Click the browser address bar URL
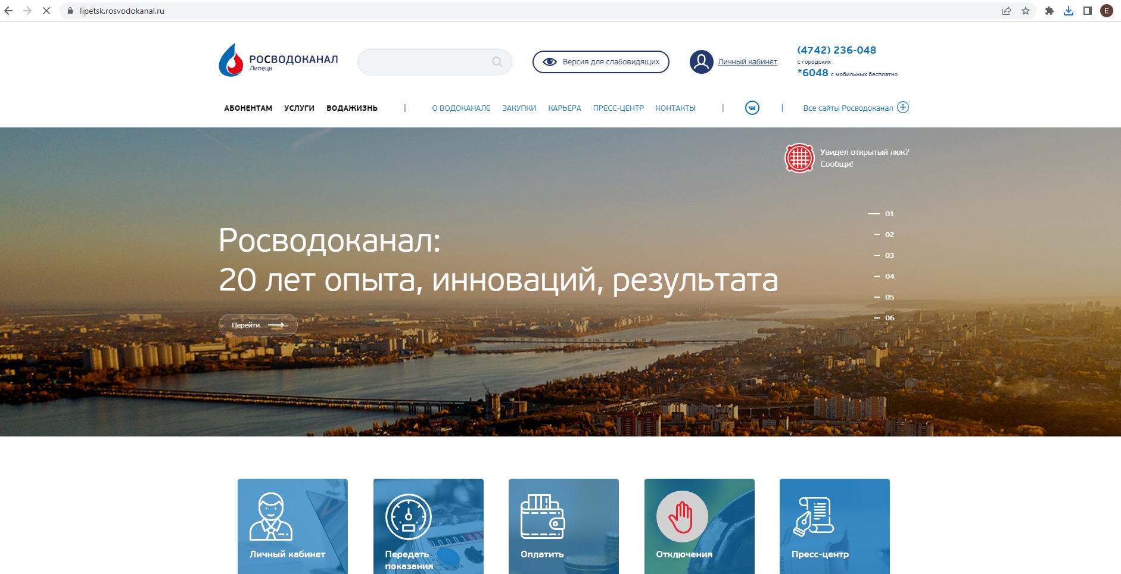This screenshot has width=1121, height=574. [122, 11]
